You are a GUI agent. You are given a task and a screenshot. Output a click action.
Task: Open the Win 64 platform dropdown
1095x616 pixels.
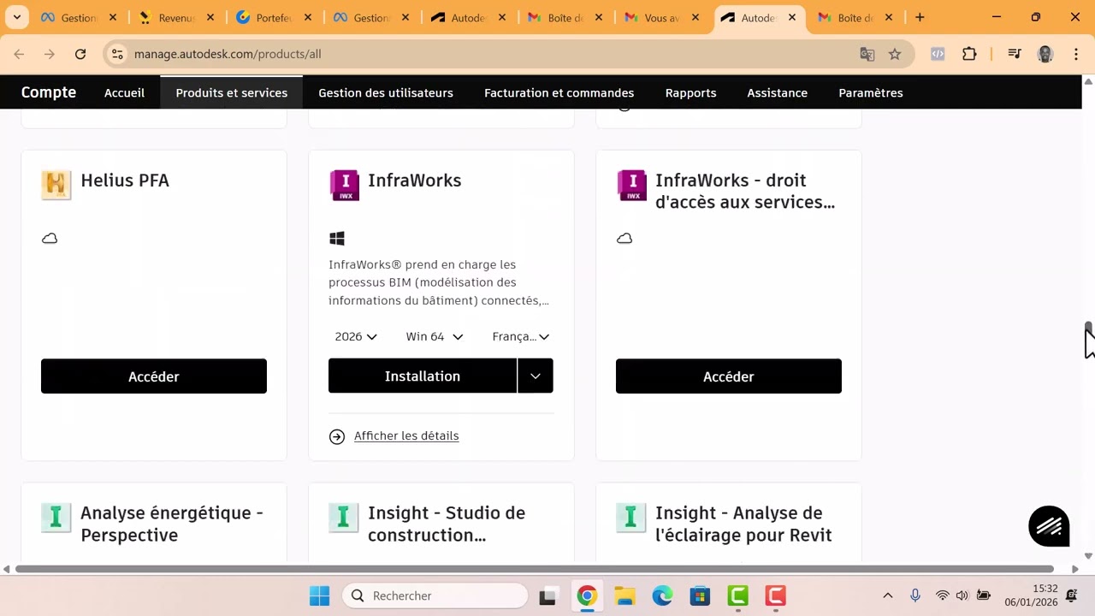coord(435,336)
